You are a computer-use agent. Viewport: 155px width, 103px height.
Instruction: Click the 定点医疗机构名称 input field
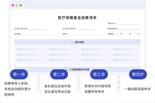click(37, 29)
